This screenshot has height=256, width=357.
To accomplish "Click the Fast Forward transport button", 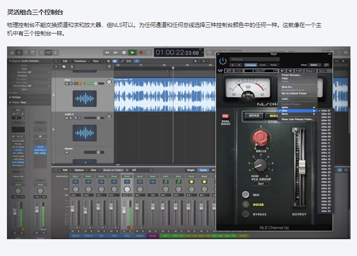I will click(116, 53).
